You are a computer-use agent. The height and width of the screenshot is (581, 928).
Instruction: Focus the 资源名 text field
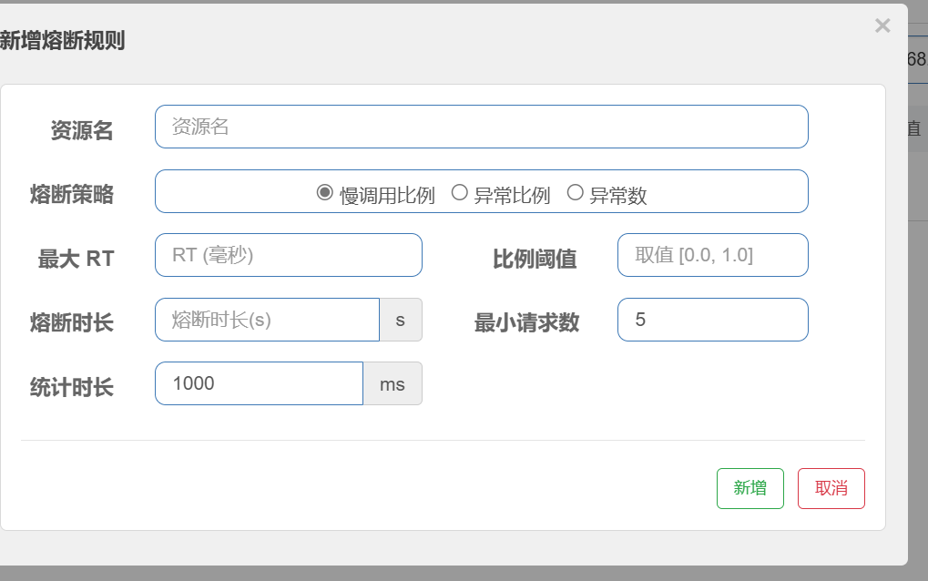point(481,127)
